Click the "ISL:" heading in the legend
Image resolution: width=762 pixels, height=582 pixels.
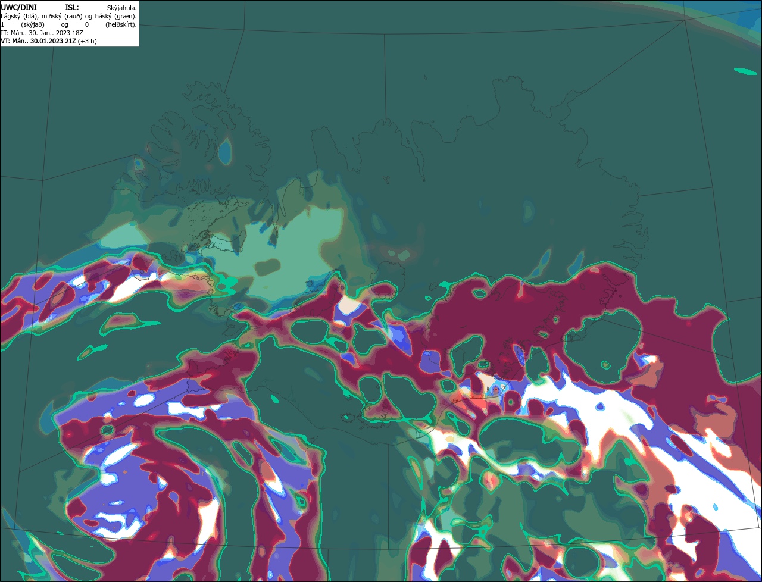pyautogui.click(x=72, y=7)
